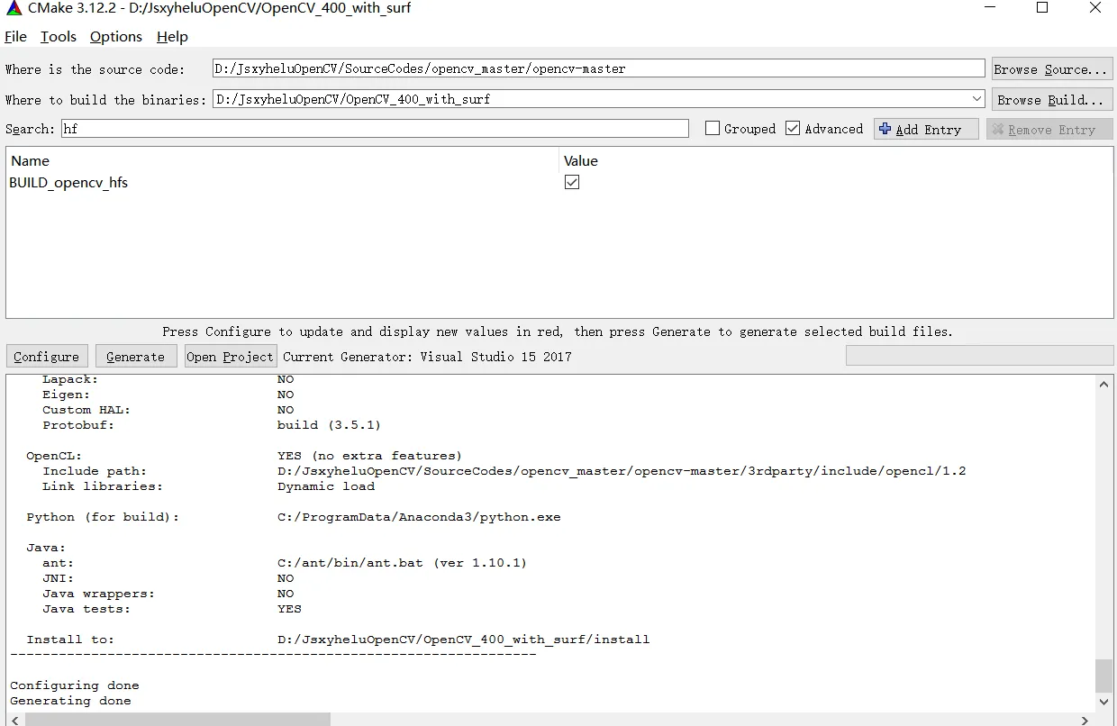Click the 'Custom HAL:' label in log

coord(86,410)
